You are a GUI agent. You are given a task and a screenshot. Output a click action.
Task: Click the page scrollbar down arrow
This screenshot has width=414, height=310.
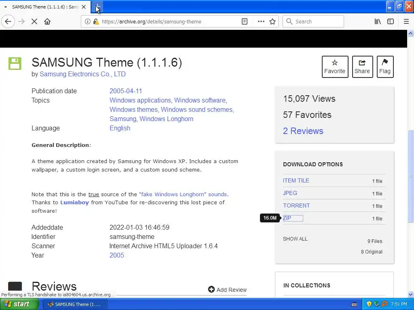[x=410, y=294]
